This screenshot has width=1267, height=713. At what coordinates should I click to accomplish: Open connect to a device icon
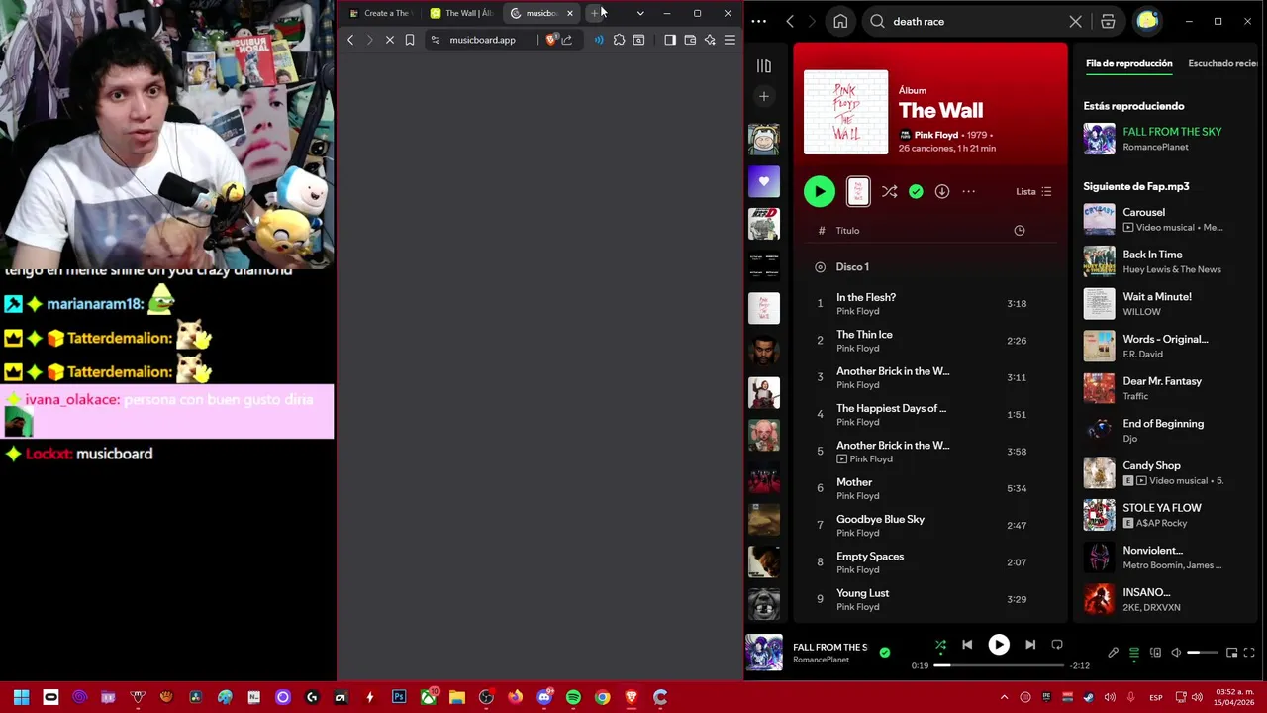1155,653
